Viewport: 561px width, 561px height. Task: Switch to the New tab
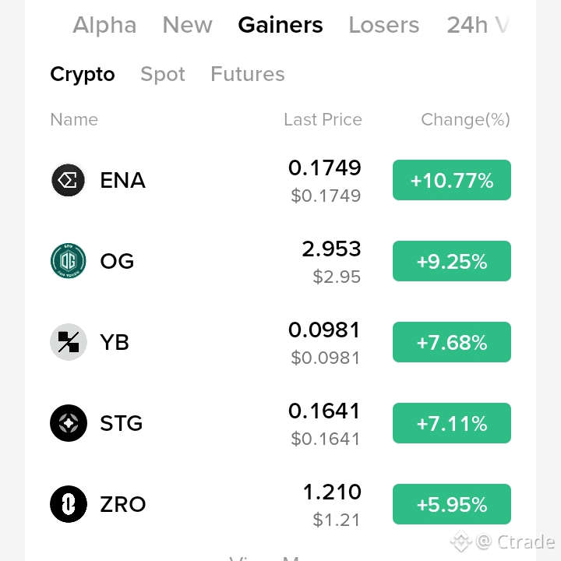point(188,25)
